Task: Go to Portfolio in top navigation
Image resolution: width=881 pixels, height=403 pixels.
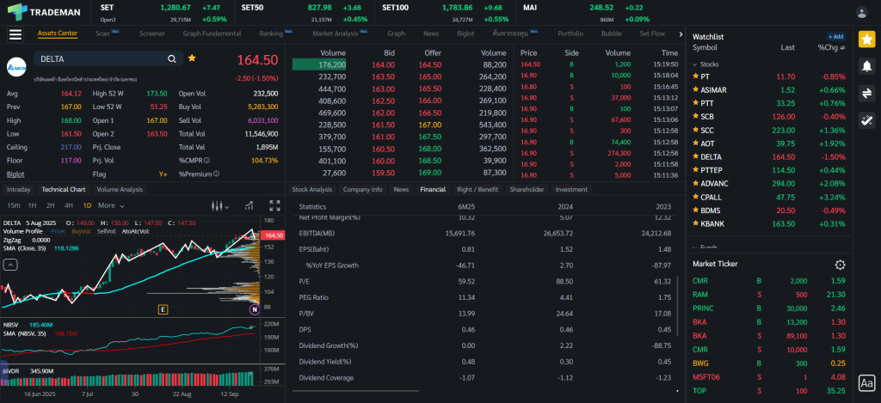Action: (570, 34)
